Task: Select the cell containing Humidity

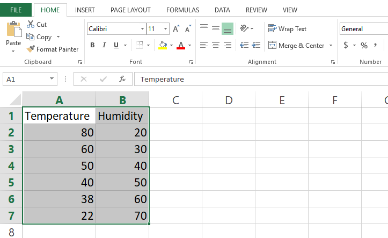Action: tap(122, 116)
